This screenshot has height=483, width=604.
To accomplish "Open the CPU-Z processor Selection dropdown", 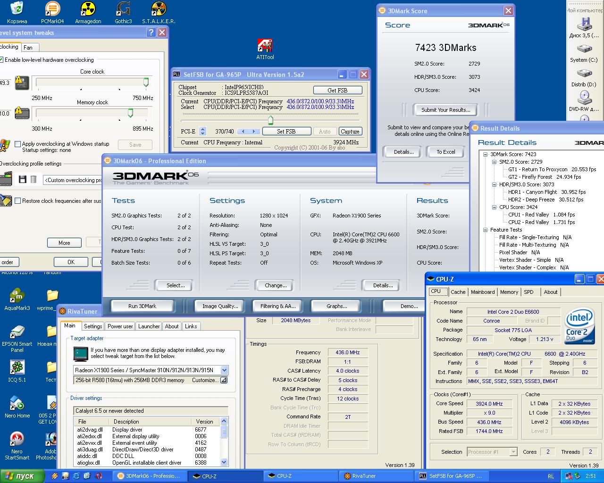I will click(x=513, y=452).
